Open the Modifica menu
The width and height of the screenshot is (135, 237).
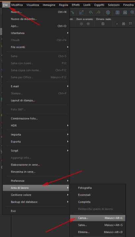click(17, 5)
